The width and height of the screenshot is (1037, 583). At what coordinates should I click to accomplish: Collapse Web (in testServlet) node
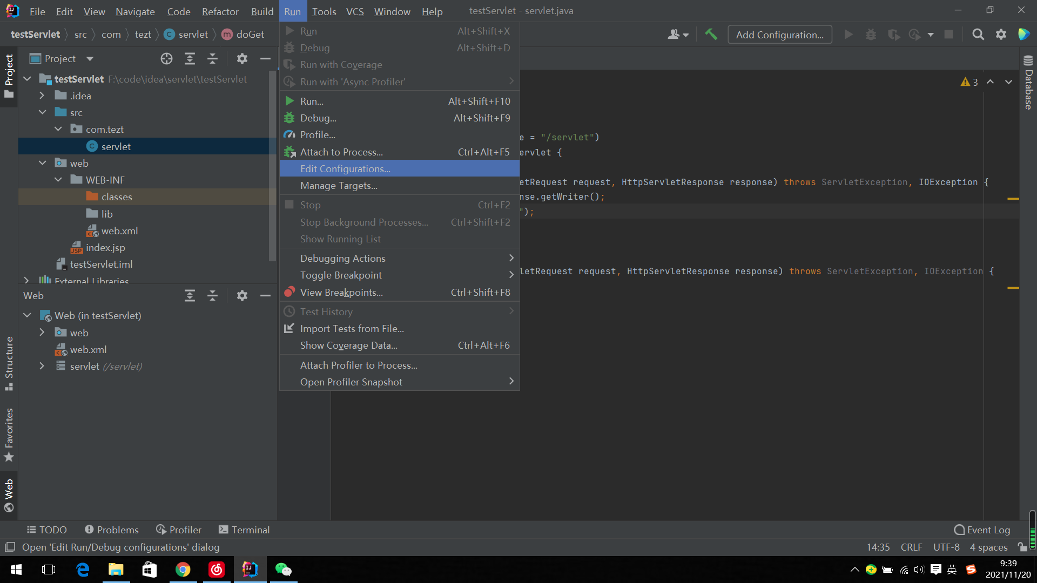coord(27,315)
